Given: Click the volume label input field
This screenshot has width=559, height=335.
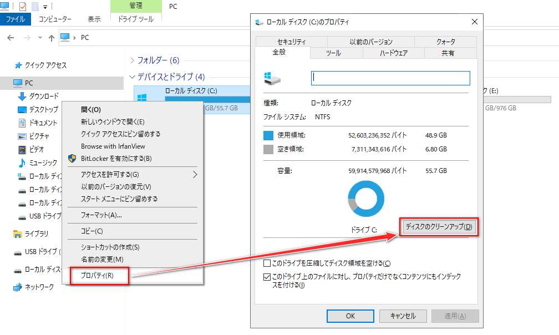Looking at the screenshot, I should 390,78.
